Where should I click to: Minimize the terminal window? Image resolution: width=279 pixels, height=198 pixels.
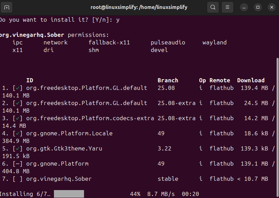click(x=244, y=8)
